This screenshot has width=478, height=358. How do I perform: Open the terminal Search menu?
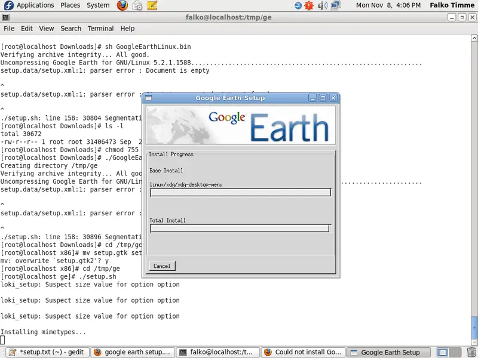[x=71, y=28]
